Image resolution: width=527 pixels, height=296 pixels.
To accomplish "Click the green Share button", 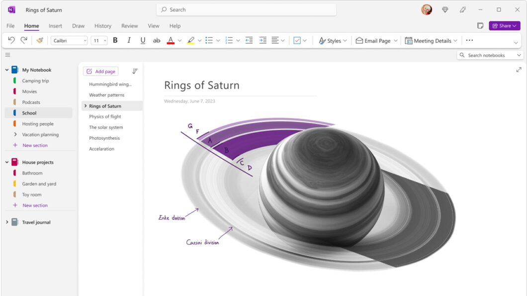I will pyautogui.click(x=504, y=26).
